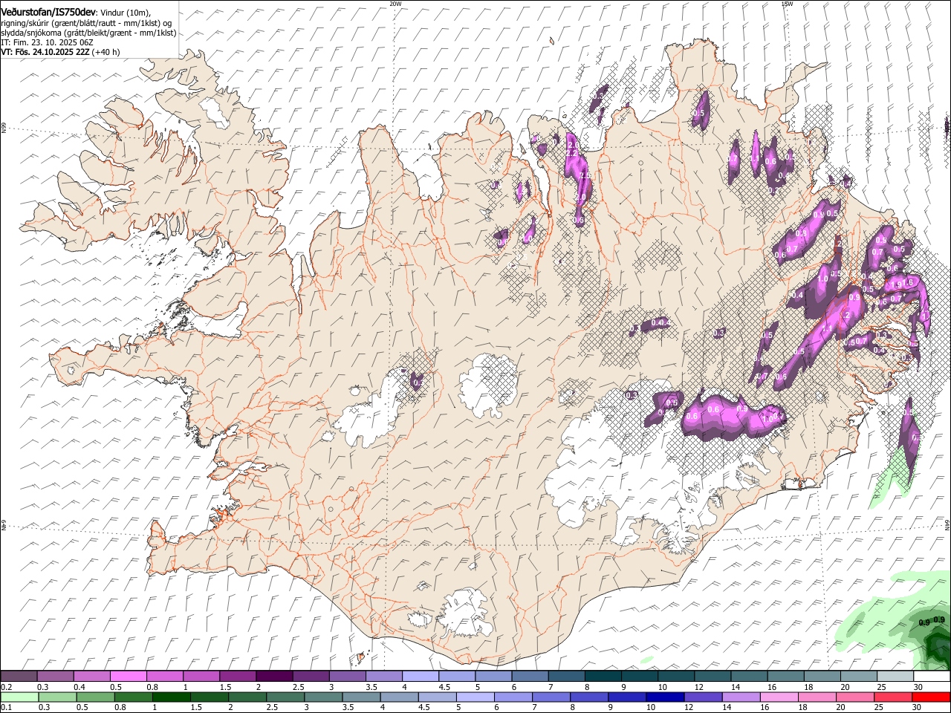
Task: Pick the white 30 swatch on the snow scale
Action: pyautogui.click(x=932, y=677)
